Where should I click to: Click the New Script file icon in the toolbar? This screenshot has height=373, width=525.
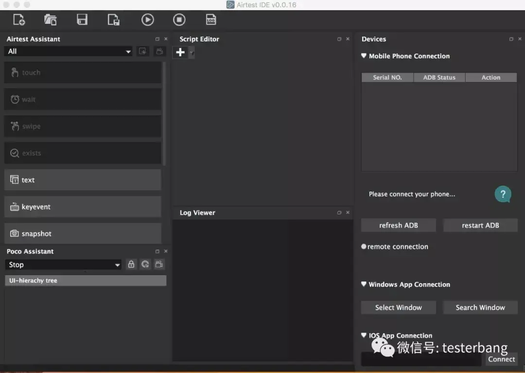(x=19, y=20)
